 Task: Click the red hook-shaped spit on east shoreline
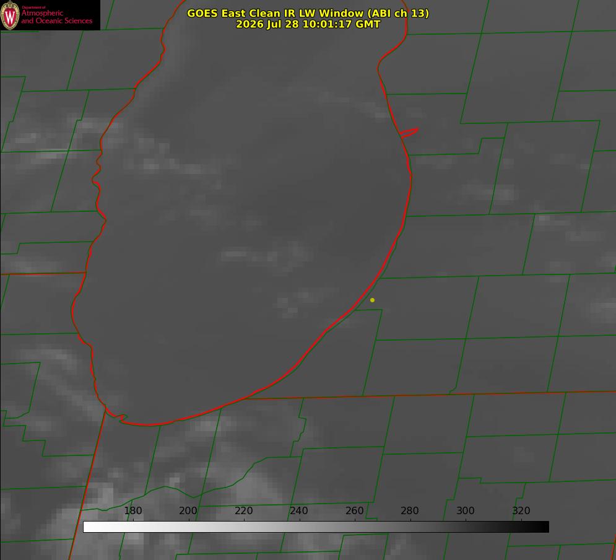409,133
